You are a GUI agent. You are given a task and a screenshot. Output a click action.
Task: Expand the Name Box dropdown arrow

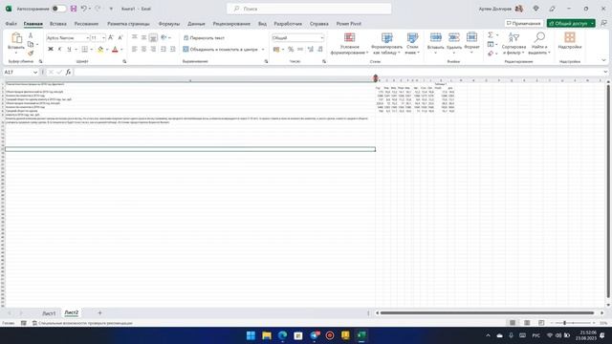[x=35, y=73]
